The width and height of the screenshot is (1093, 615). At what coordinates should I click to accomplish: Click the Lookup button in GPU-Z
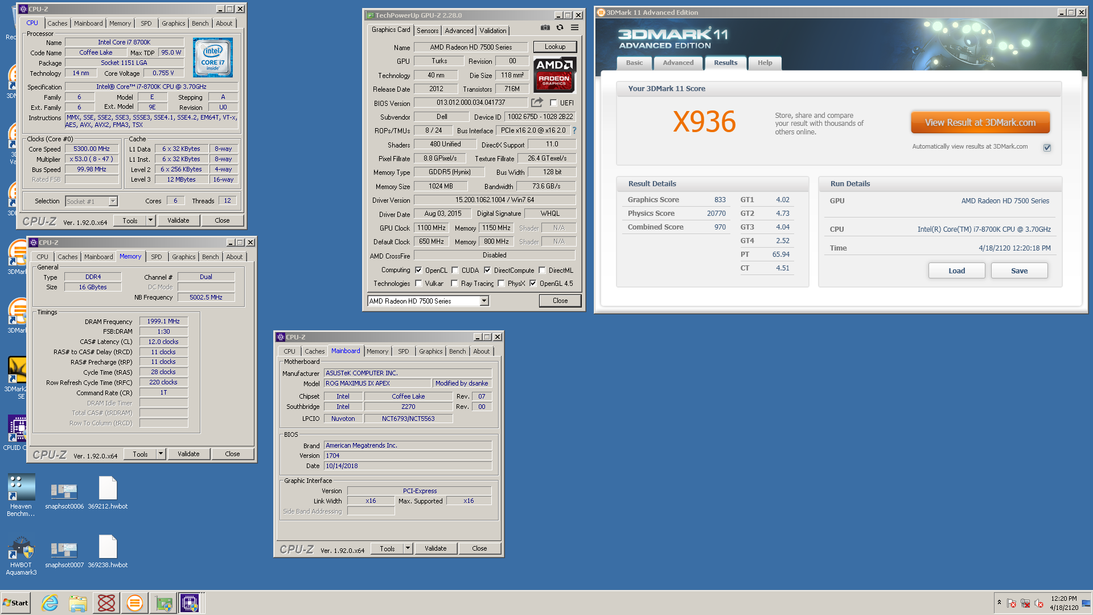point(554,47)
